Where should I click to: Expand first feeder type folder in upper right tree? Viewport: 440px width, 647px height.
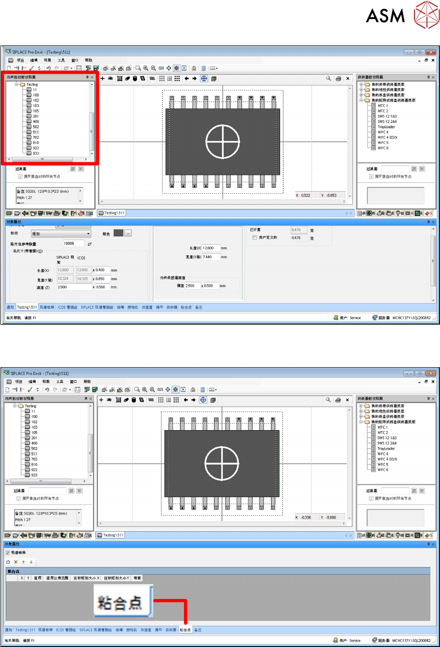(361, 84)
